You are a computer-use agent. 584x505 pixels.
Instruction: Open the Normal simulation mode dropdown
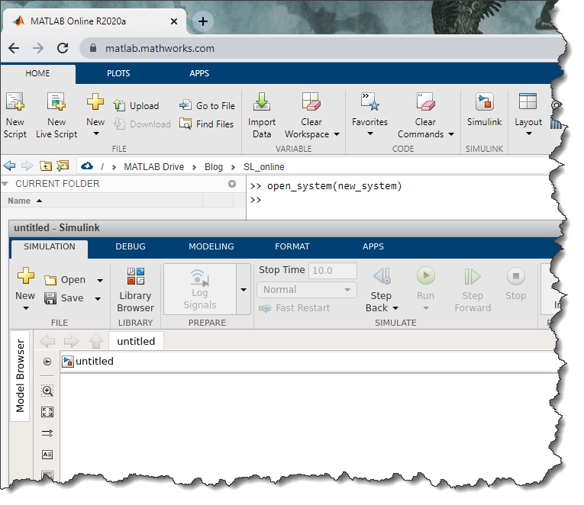(307, 290)
